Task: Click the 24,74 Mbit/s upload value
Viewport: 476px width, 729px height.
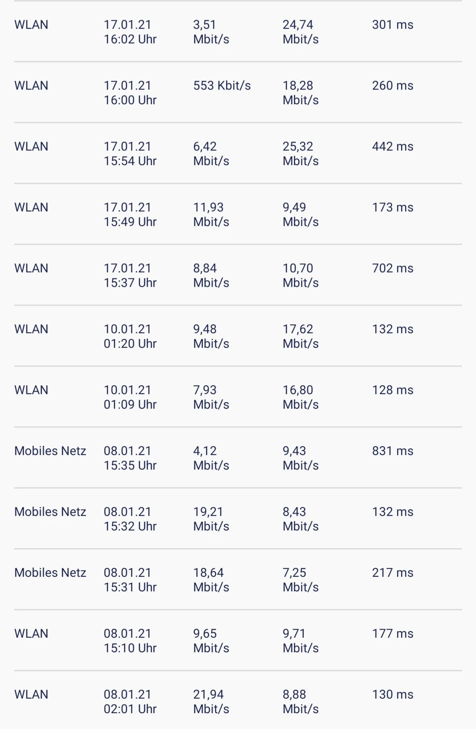Action: [x=300, y=32]
